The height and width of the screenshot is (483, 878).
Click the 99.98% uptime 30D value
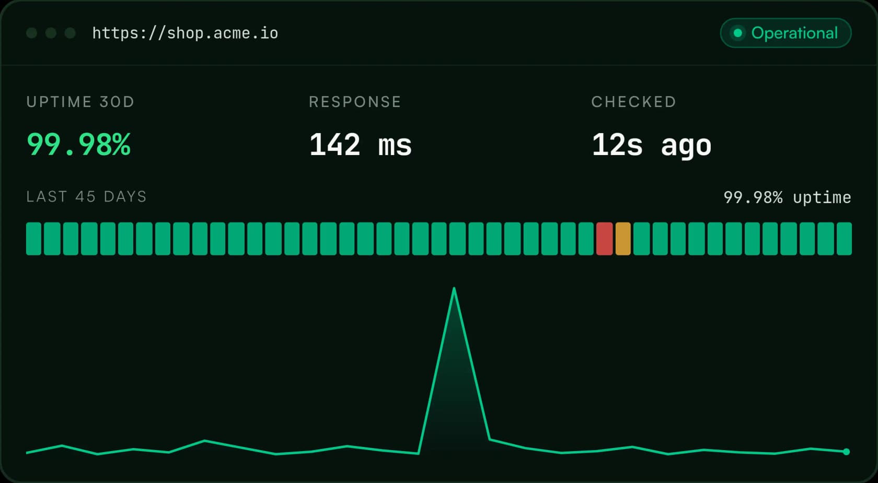(x=78, y=145)
